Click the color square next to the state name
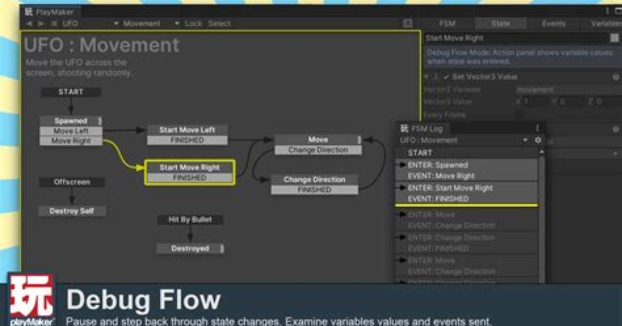The height and width of the screenshot is (326, 622). (615, 38)
